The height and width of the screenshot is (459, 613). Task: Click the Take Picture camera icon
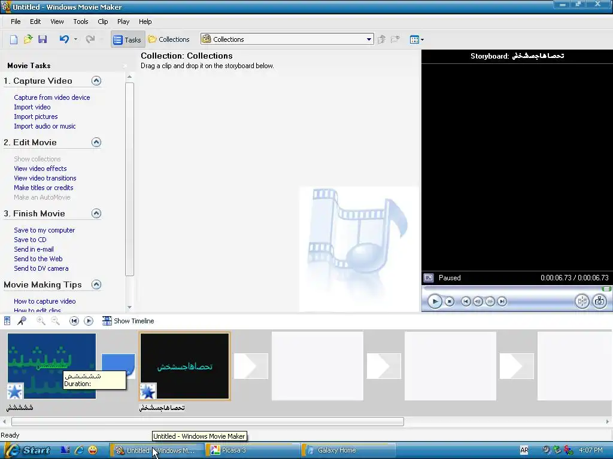click(599, 301)
